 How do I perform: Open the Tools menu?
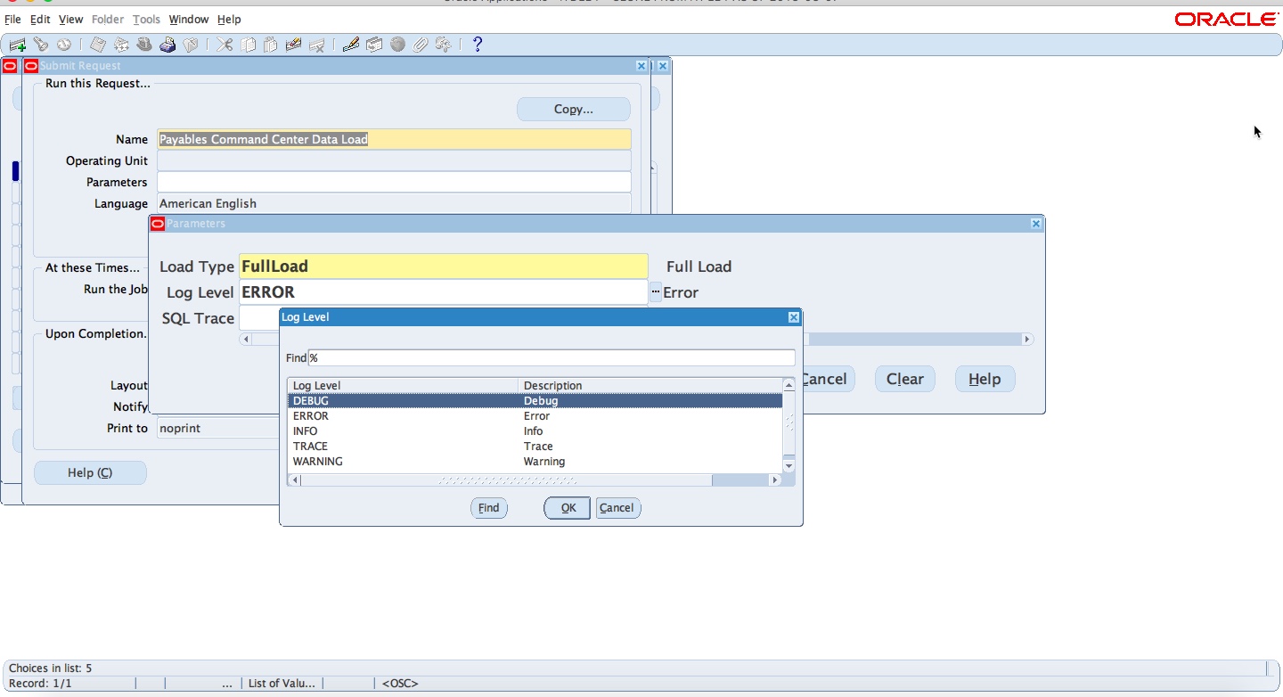(147, 19)
